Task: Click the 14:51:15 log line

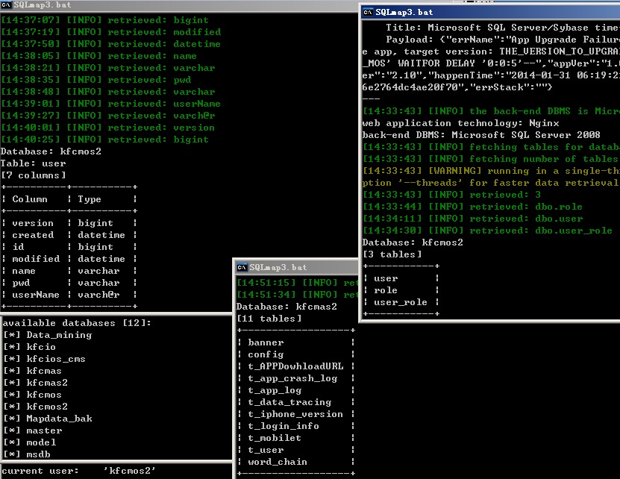Action: (x=298, y=283)
